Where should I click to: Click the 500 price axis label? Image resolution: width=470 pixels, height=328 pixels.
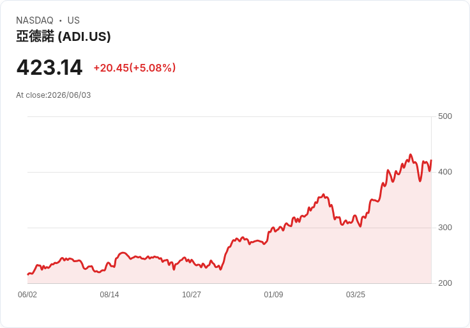445,116
